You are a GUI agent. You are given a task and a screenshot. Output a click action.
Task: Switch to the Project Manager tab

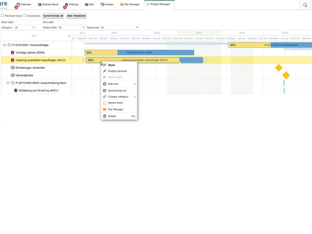[x=159, y=4]
